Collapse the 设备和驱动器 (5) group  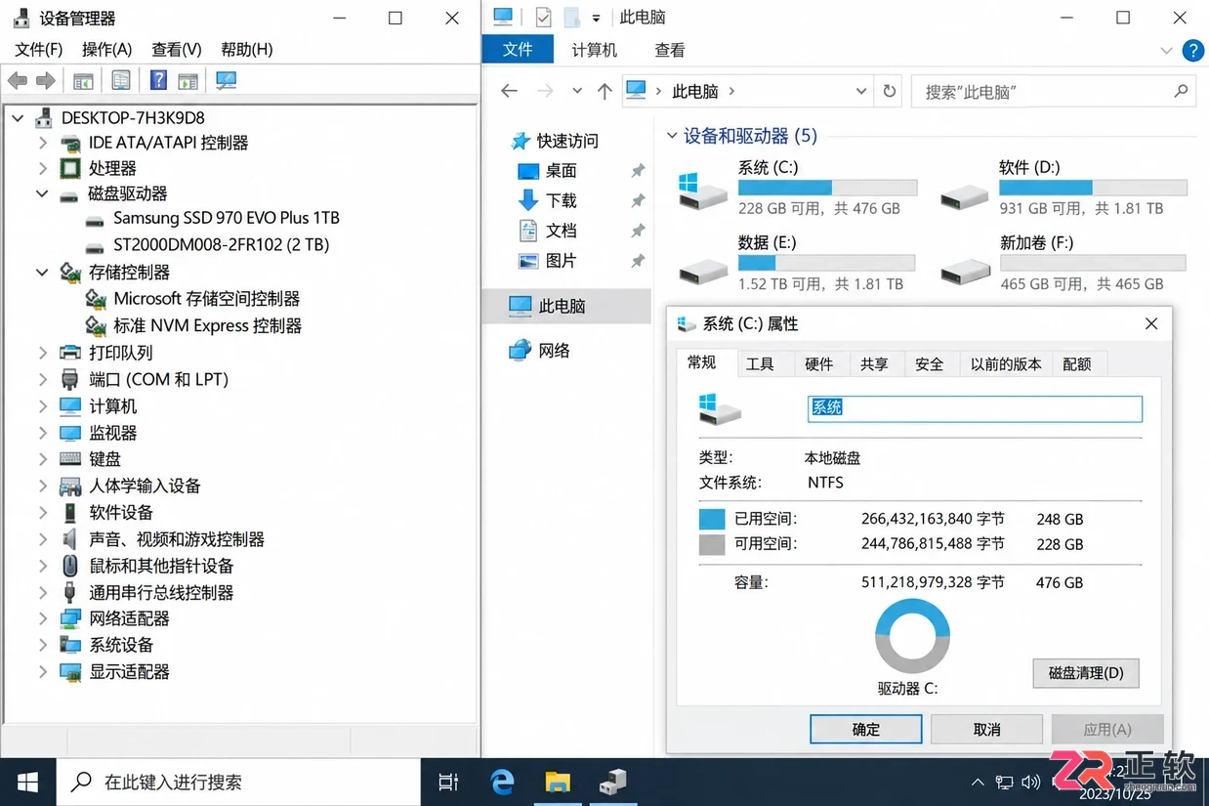pyautogui.click(x=672, y=136)
